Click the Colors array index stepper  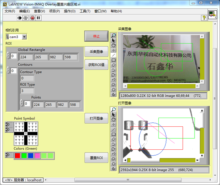coord(6,154)
